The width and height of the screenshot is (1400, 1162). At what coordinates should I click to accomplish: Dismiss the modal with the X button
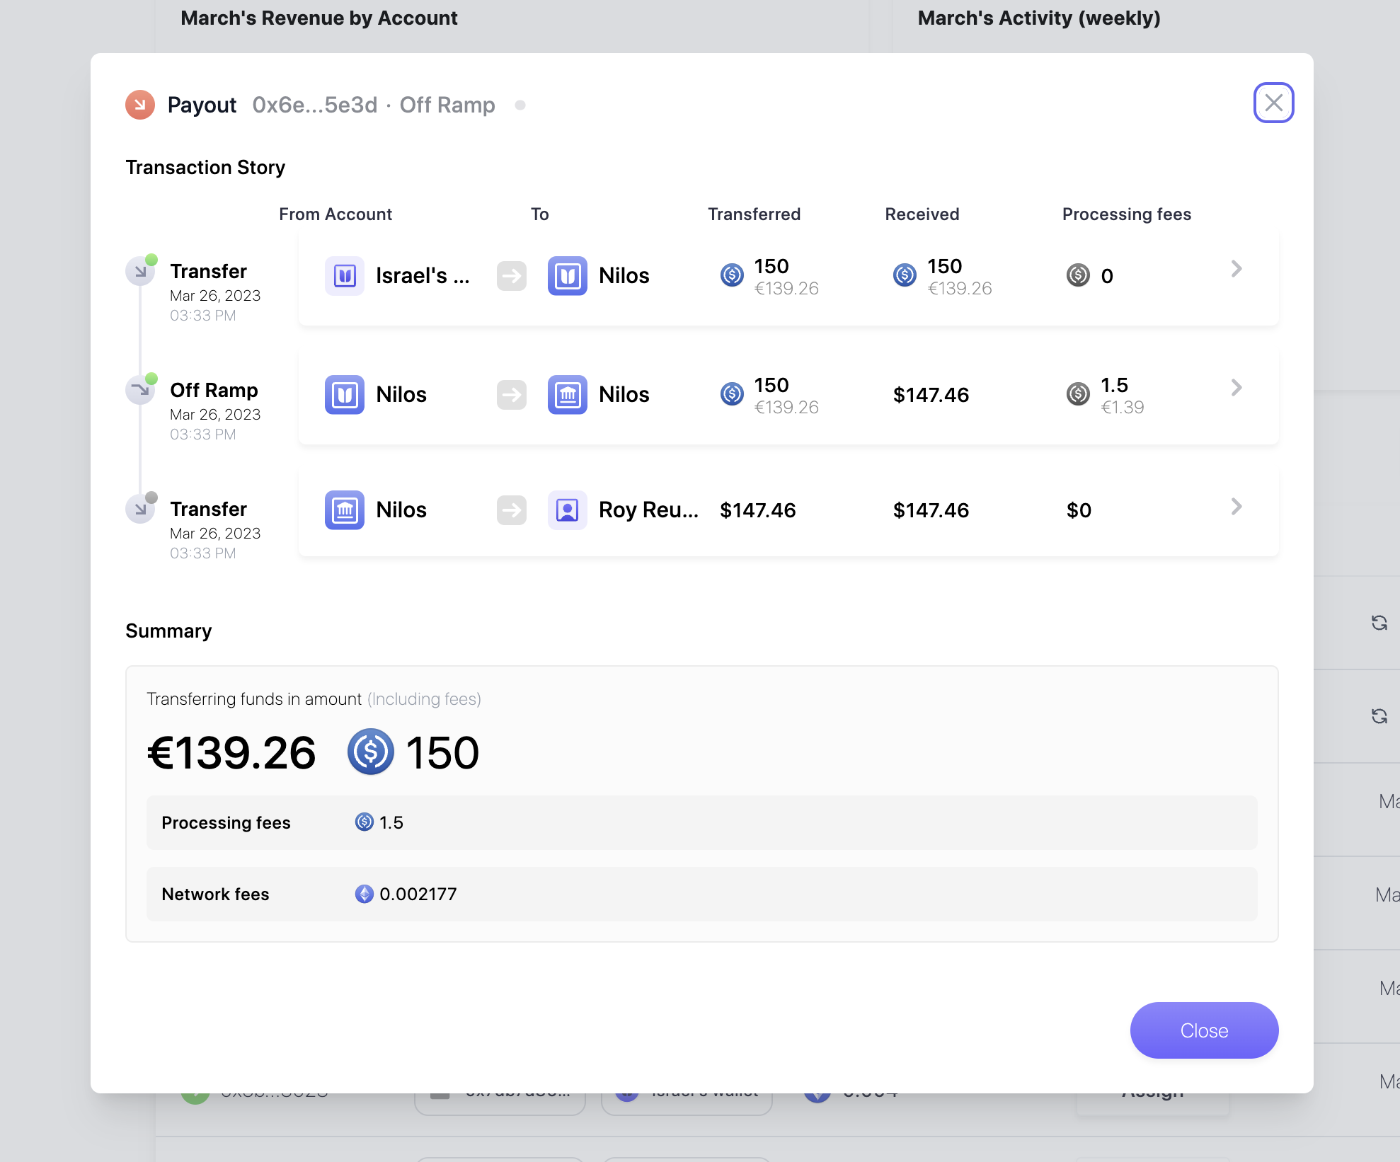(1273, 103)
